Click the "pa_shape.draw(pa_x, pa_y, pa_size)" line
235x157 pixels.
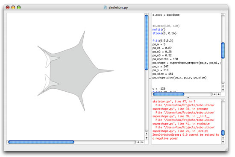179,78
